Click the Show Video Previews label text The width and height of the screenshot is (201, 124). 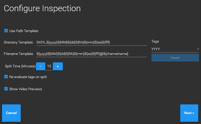(x=26, y=89)
